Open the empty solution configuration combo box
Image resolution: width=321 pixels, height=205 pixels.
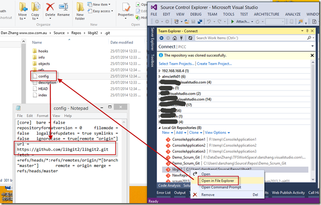coord(275,21)
